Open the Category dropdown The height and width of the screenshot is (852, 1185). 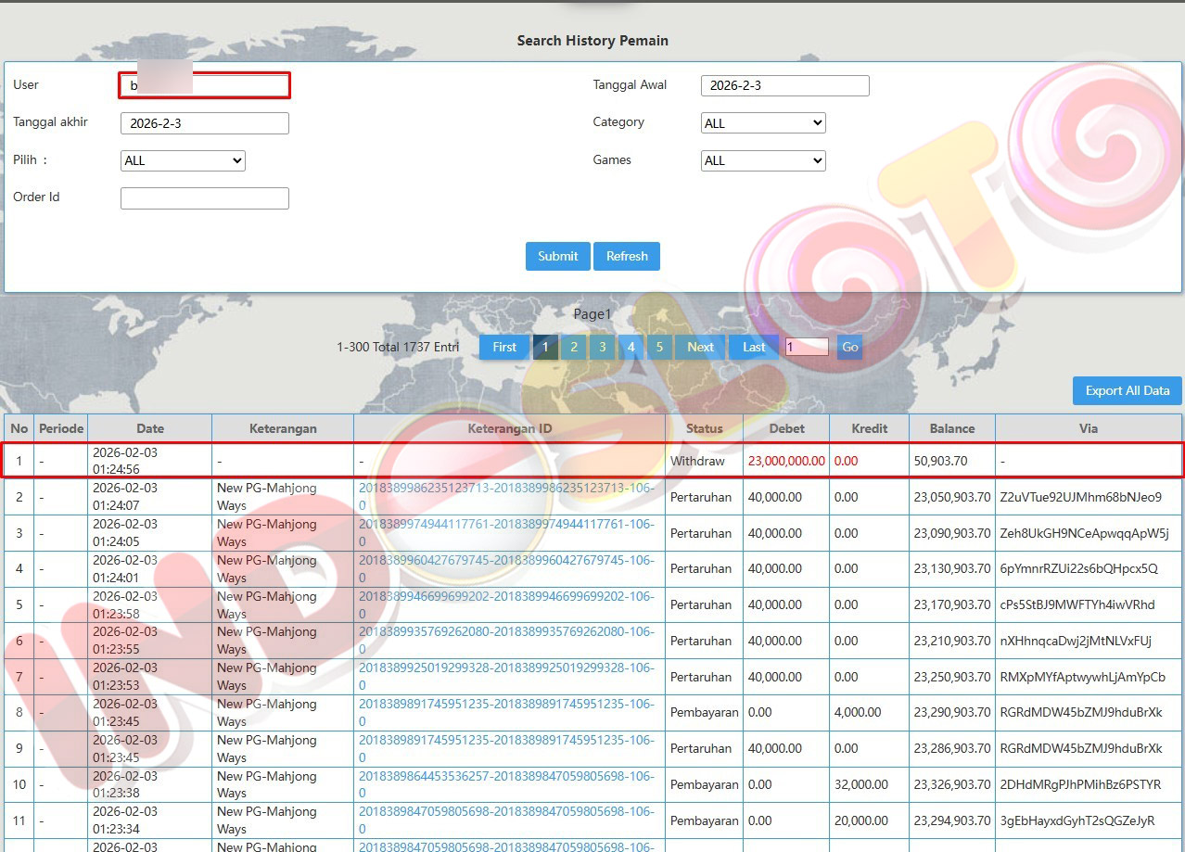click(x=763, y=123)
